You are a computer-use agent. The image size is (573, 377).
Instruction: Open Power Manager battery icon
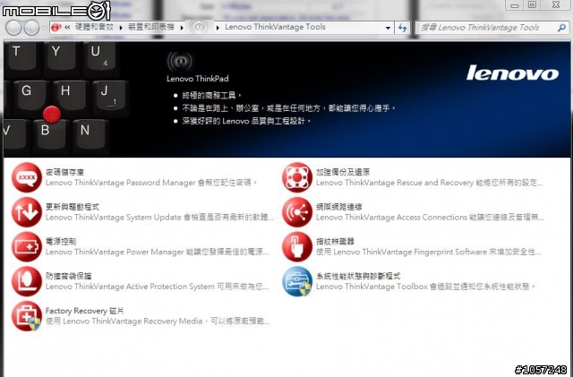click(x=27, y=247)
